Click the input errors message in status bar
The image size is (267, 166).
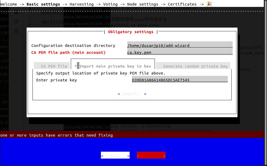coord(56,135)
